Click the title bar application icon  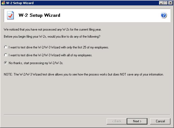point(3,3)
